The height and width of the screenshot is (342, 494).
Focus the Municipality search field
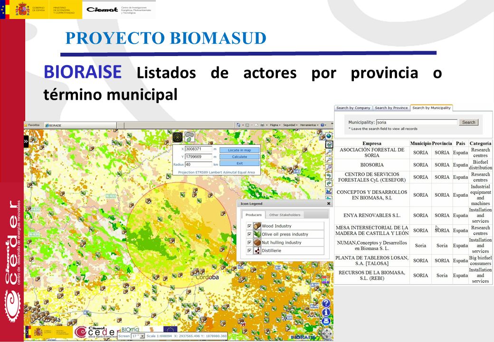coord(417,122)
